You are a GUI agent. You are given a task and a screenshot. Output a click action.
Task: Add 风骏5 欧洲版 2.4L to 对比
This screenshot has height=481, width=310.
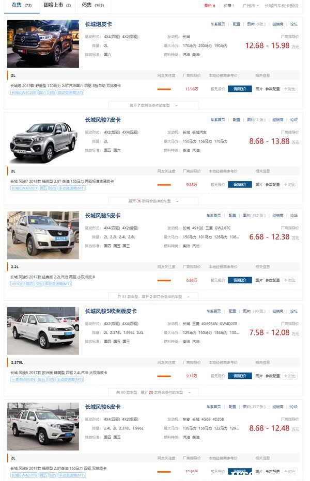289,376
